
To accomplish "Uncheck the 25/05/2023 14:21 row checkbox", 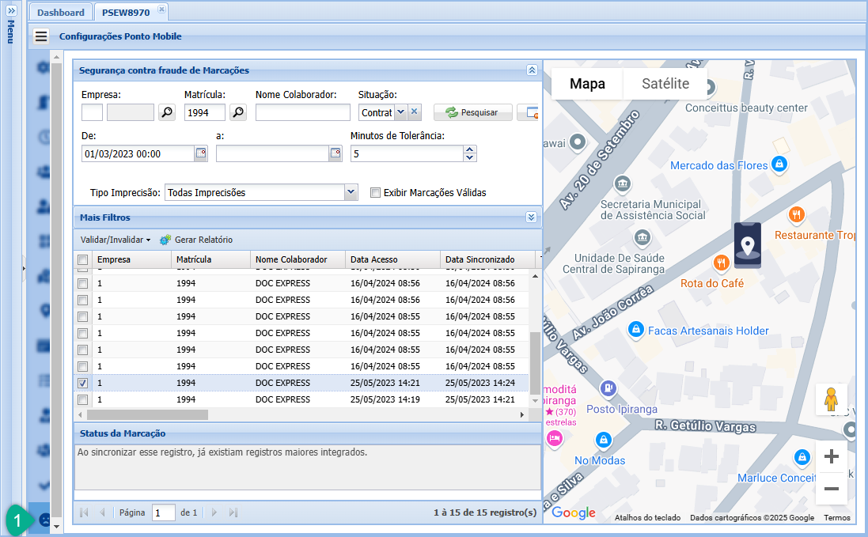I will [x=83, y=383].
